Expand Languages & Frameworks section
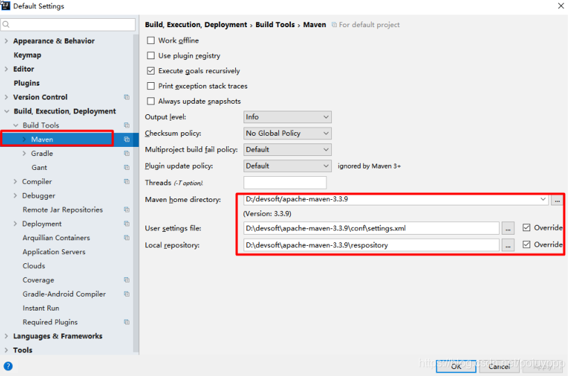This screenshot has height=376, width=572. tap(6, 336)
